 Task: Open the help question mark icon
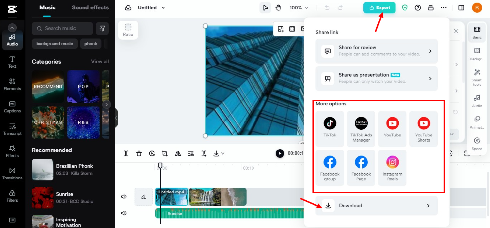point(418,8)
